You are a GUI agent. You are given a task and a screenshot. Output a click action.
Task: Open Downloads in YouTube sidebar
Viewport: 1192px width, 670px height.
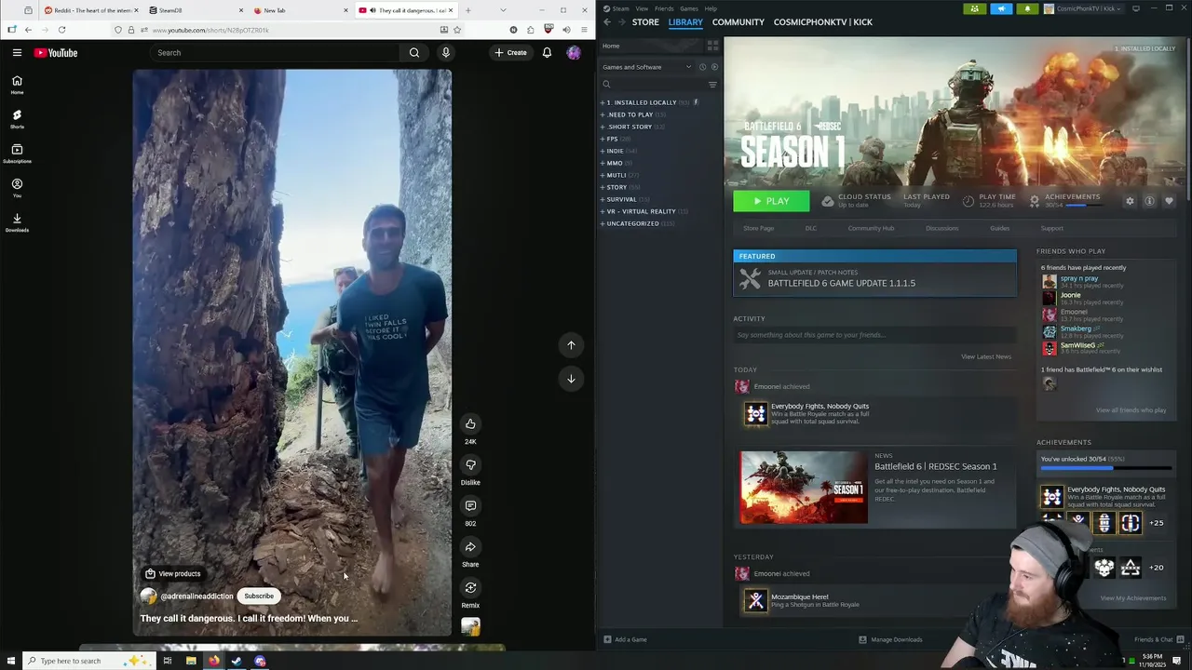click(17, 222)
